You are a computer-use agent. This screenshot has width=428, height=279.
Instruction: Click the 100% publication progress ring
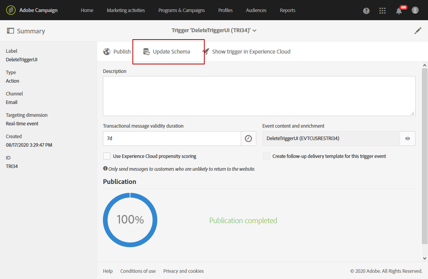pyautogui.click(x=130, y=220)
